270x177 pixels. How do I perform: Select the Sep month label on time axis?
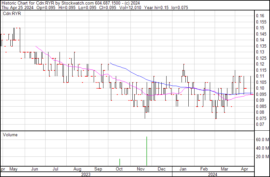point(98,169)
